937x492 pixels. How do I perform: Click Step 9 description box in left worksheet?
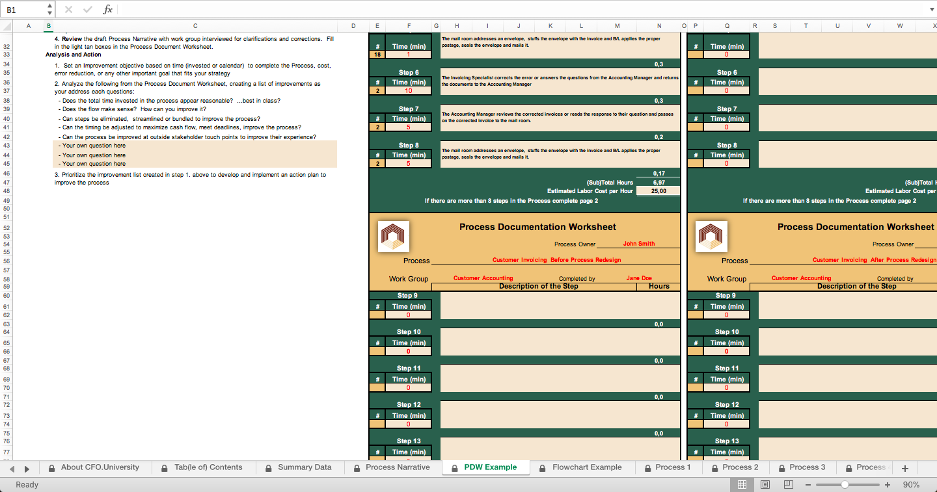tap(560, 305)
